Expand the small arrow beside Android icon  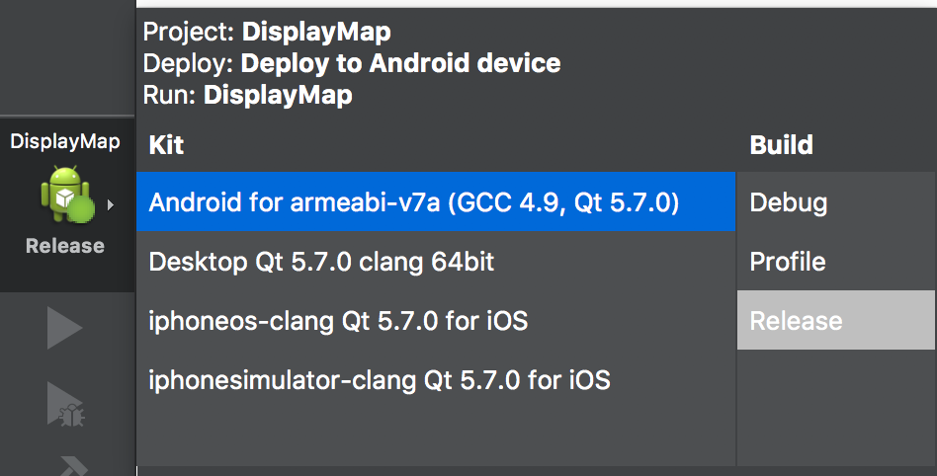coord(110,204)
